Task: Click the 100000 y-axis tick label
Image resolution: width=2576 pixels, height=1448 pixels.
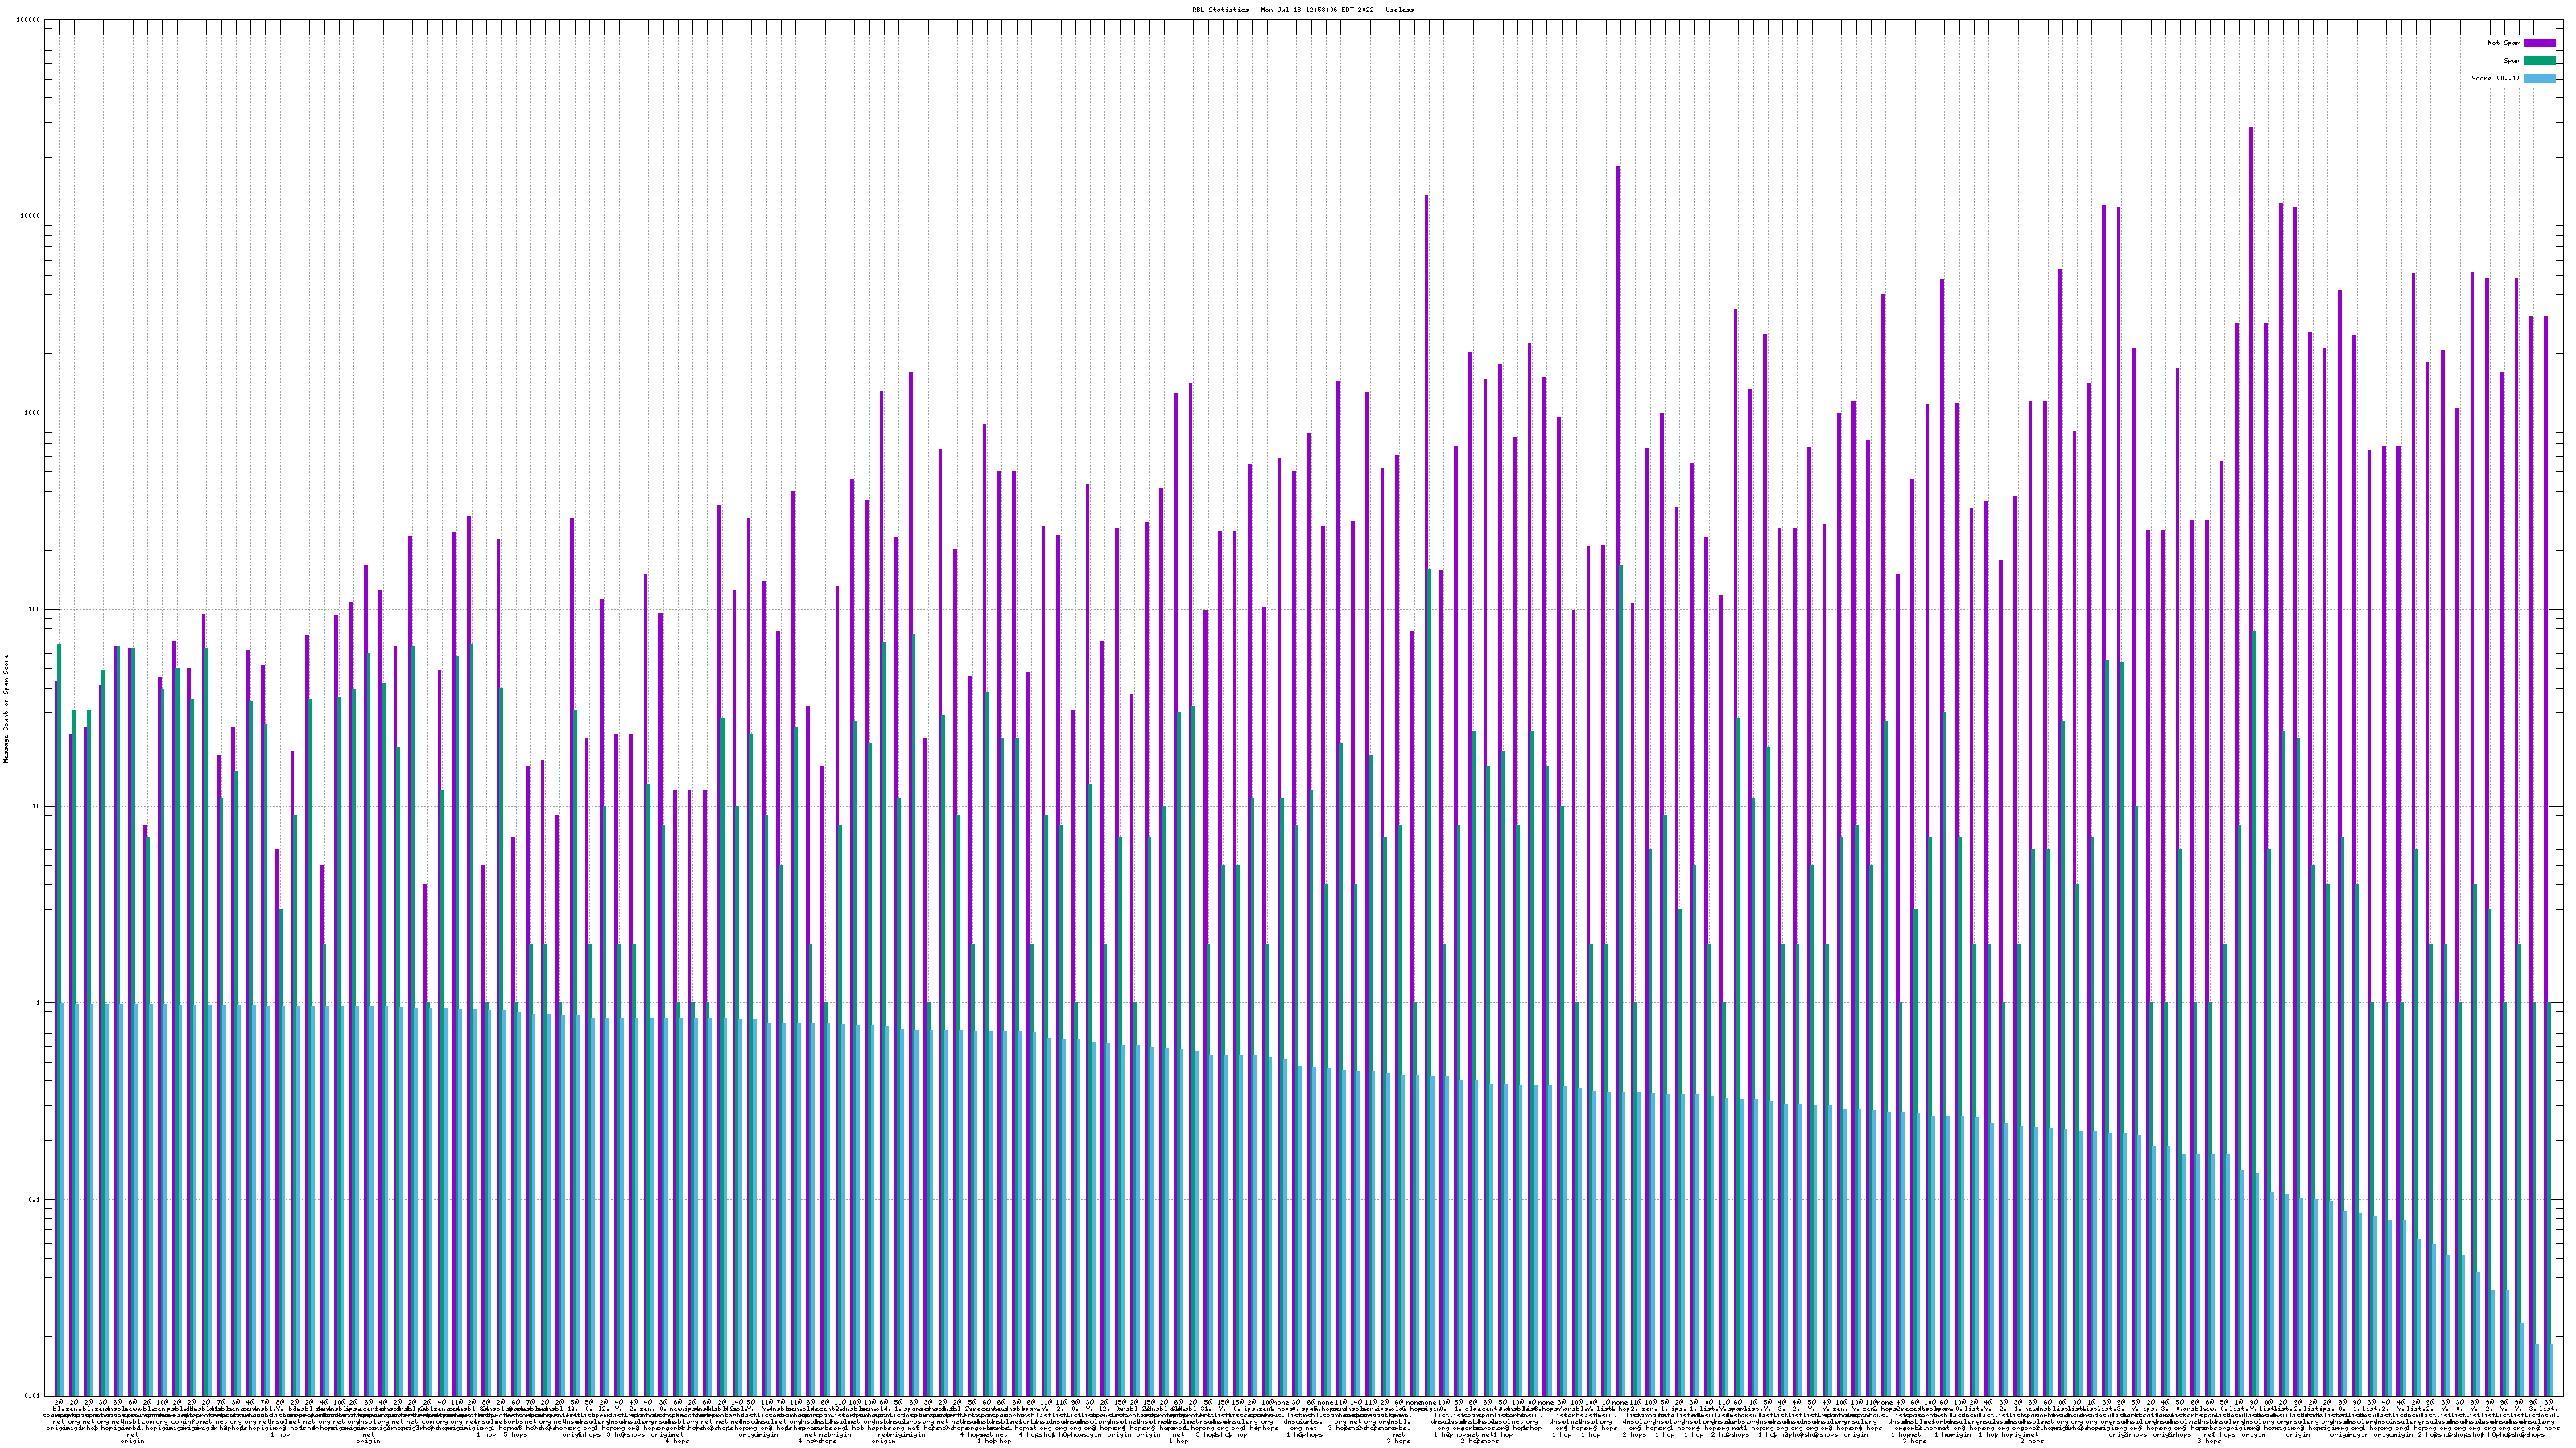Action: (30, 20)
